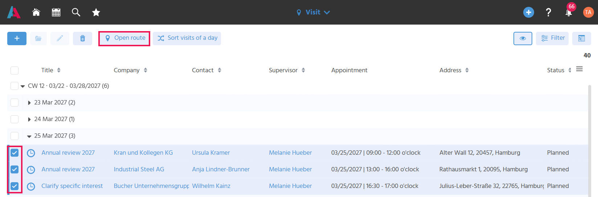Open the TA user avatar menu

click(588, 12)
